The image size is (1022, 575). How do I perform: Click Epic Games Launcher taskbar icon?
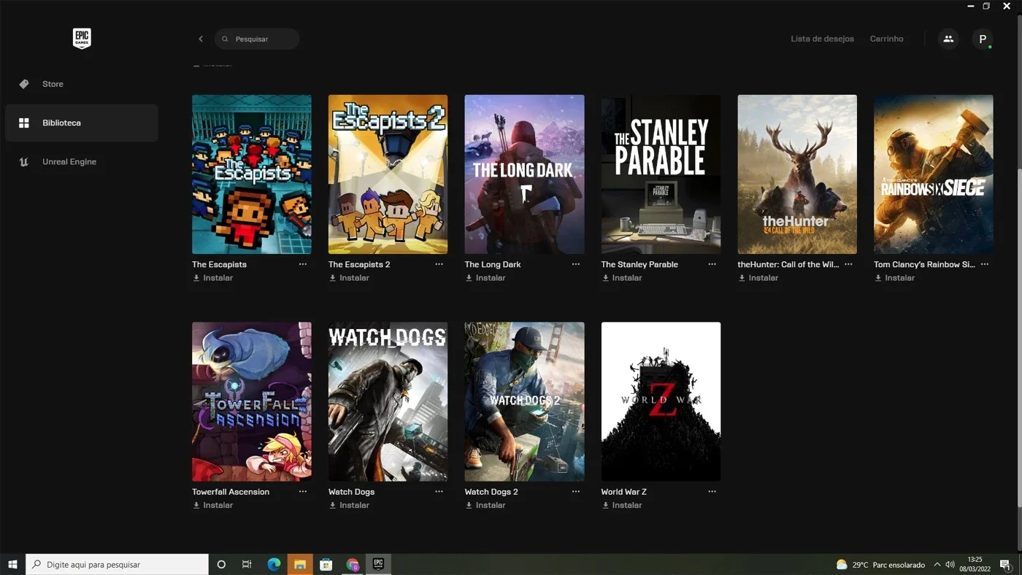pos(378,564)
